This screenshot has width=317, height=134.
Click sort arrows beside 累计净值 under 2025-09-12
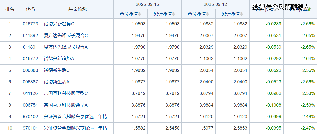[x=241, y=14]
